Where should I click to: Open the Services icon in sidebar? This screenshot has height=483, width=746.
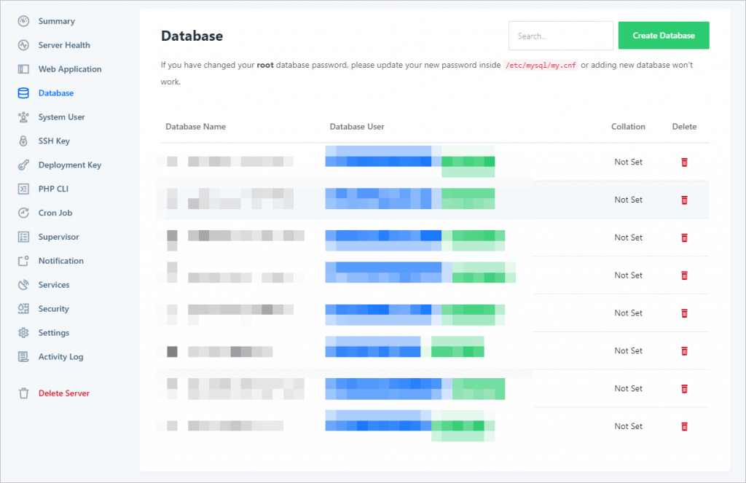click(x=23, y=284)
